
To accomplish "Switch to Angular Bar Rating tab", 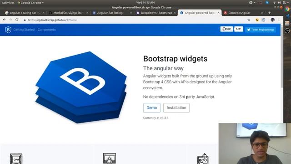I will 110,13.
